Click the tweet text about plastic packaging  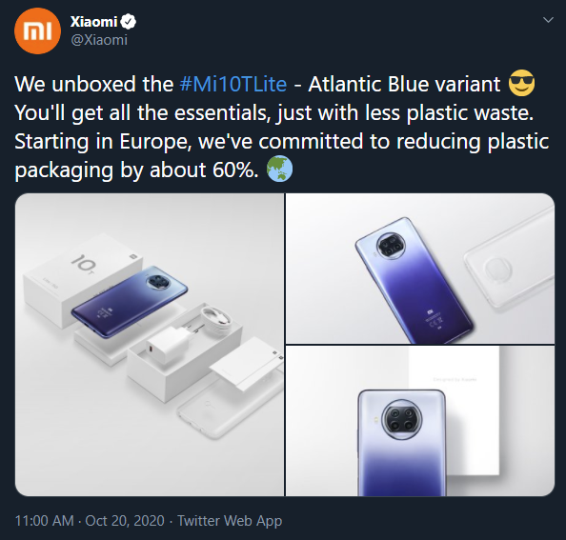(281, 127)
